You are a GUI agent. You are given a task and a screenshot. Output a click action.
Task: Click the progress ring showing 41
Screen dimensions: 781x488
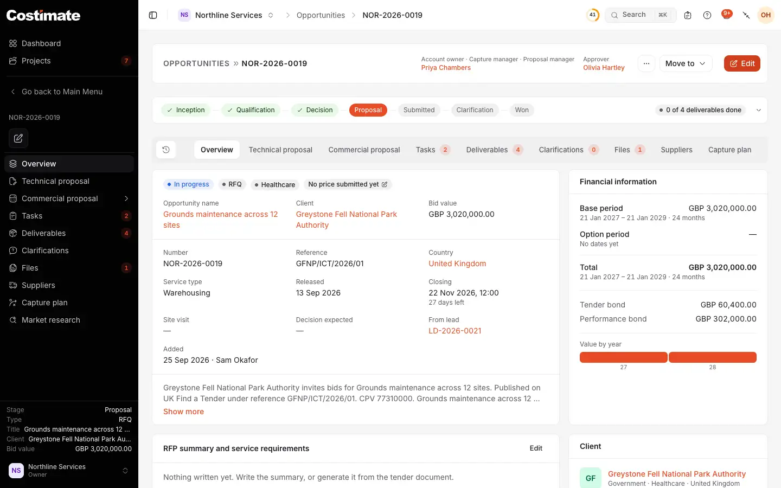click(593, 15)
